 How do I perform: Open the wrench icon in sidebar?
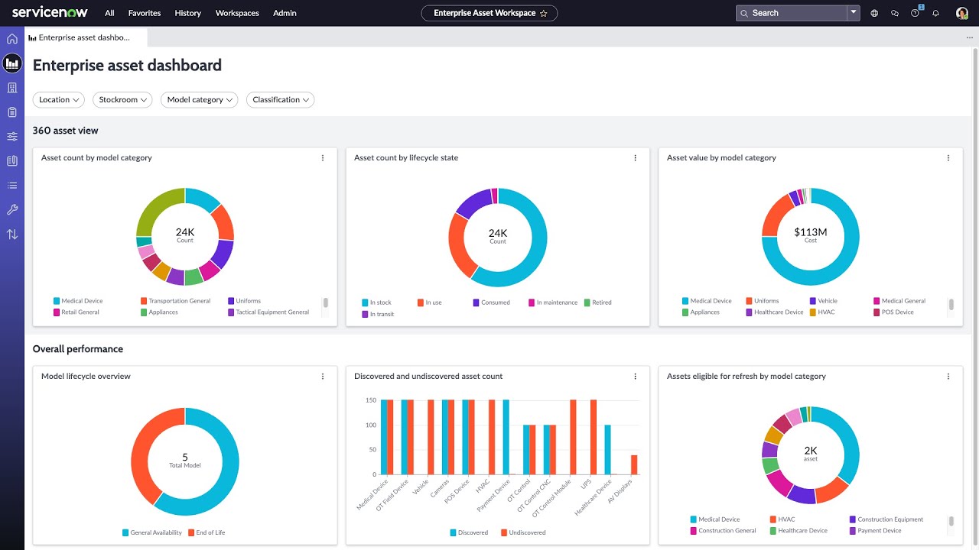pyautogui.click(x=12, y=210)
